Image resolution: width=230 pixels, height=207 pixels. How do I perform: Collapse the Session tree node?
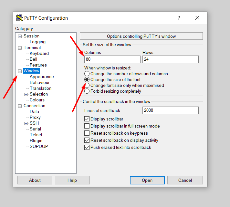point(20,36)
